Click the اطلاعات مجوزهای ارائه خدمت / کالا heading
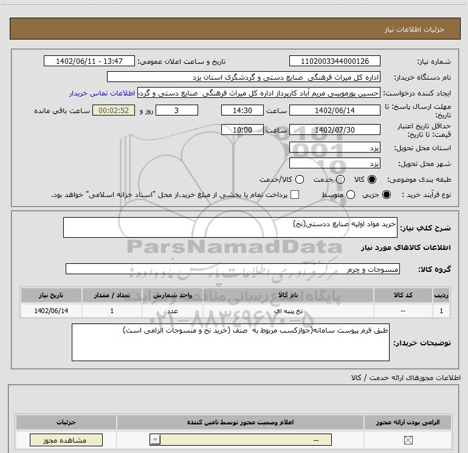 406,378
